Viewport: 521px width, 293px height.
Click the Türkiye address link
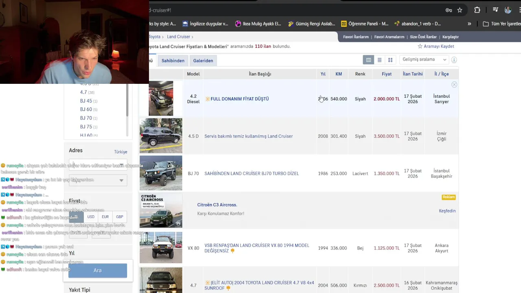pyautogui.click(x=120, y=152)
